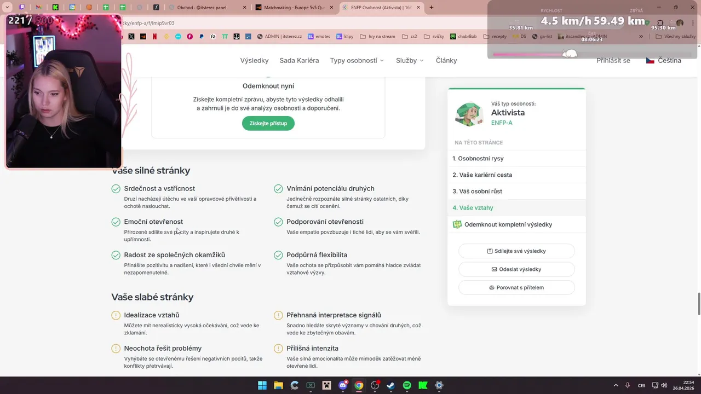Open the ADMIN | itsterez.cz bookmark
This screenshot has height=394, width=701.
(x=279, y=37)
